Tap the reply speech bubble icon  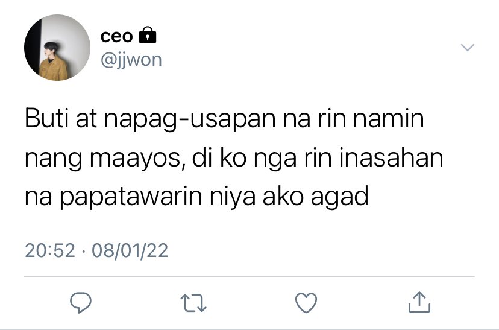coord(81,302)
